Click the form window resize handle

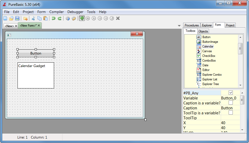(146, 120)
